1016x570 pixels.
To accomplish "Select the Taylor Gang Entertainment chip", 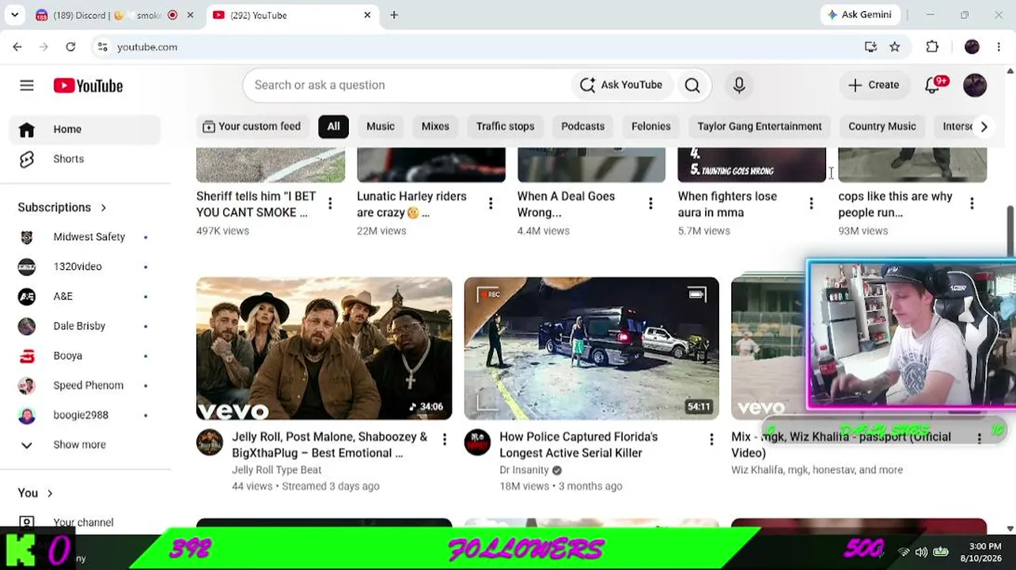I will coord(760,127).
